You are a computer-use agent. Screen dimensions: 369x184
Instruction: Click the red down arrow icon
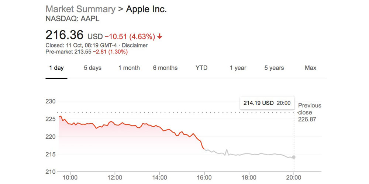(159, 36)
